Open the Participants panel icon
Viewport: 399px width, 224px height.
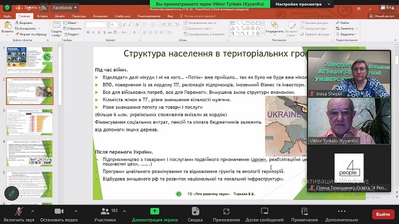pyautogui.click(x=105, y=211)
